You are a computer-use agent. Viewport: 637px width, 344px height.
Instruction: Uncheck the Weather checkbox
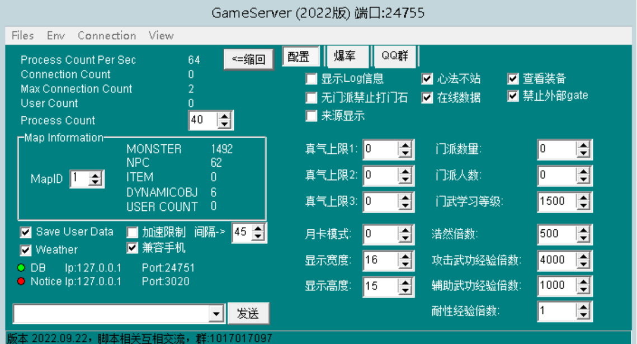[26, 250]
